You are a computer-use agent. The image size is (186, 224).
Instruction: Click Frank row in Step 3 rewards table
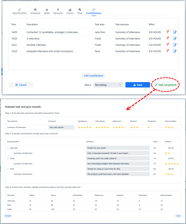pyautogui.click(x=93, y=209)
